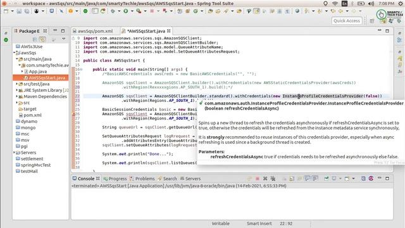405x228 pixels.
Task: Close the AWSSqsStart.java editor tab
Action: point(169,31)
